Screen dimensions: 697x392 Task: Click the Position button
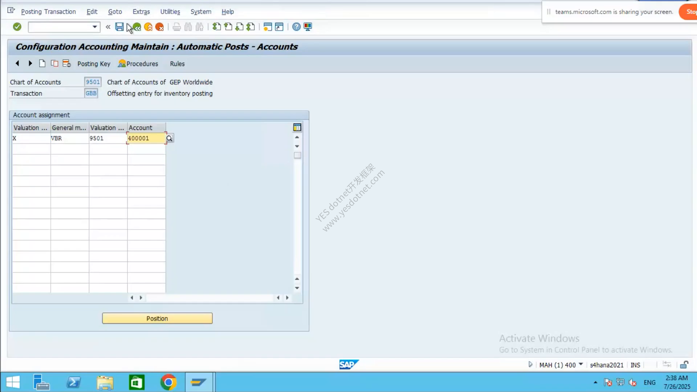(x=157, y=318)
